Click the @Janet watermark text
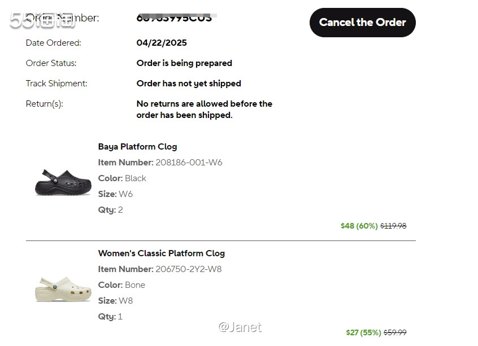 (240, 327)
